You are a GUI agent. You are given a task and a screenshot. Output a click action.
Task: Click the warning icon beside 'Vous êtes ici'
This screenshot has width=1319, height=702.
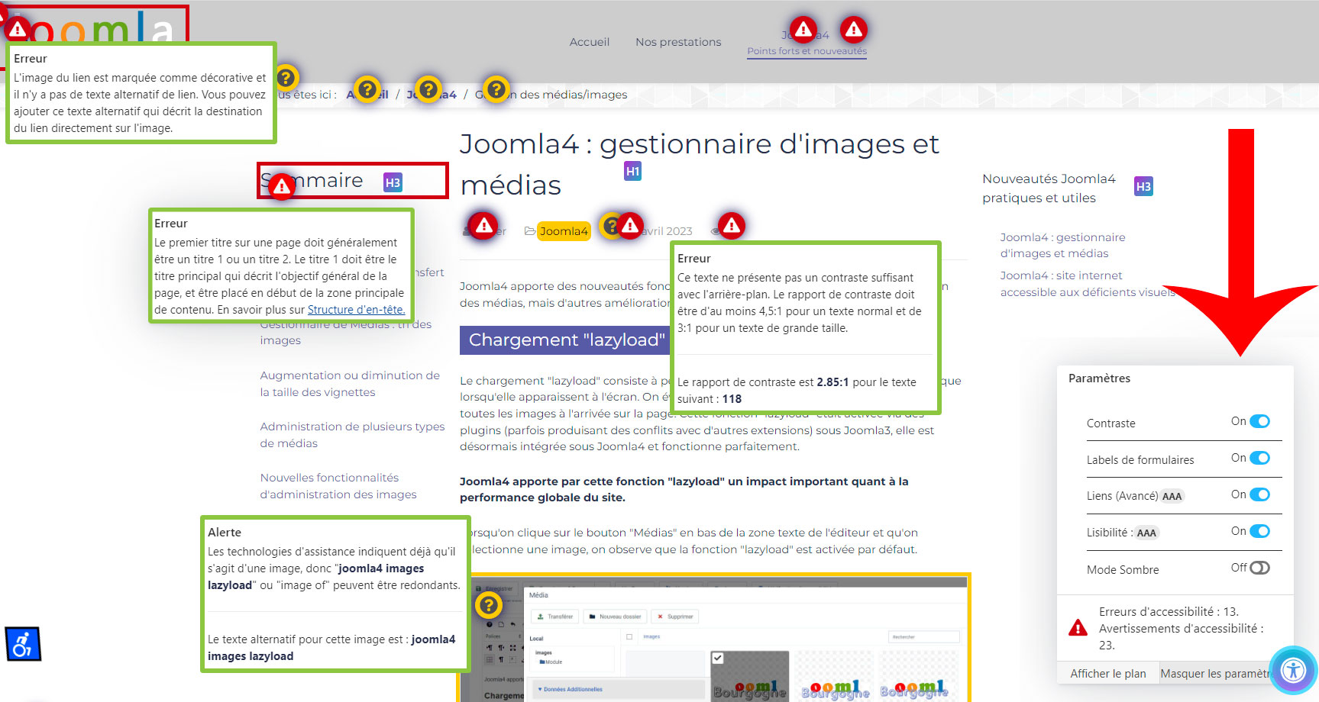pyautogui.click(x=286, y=77)
